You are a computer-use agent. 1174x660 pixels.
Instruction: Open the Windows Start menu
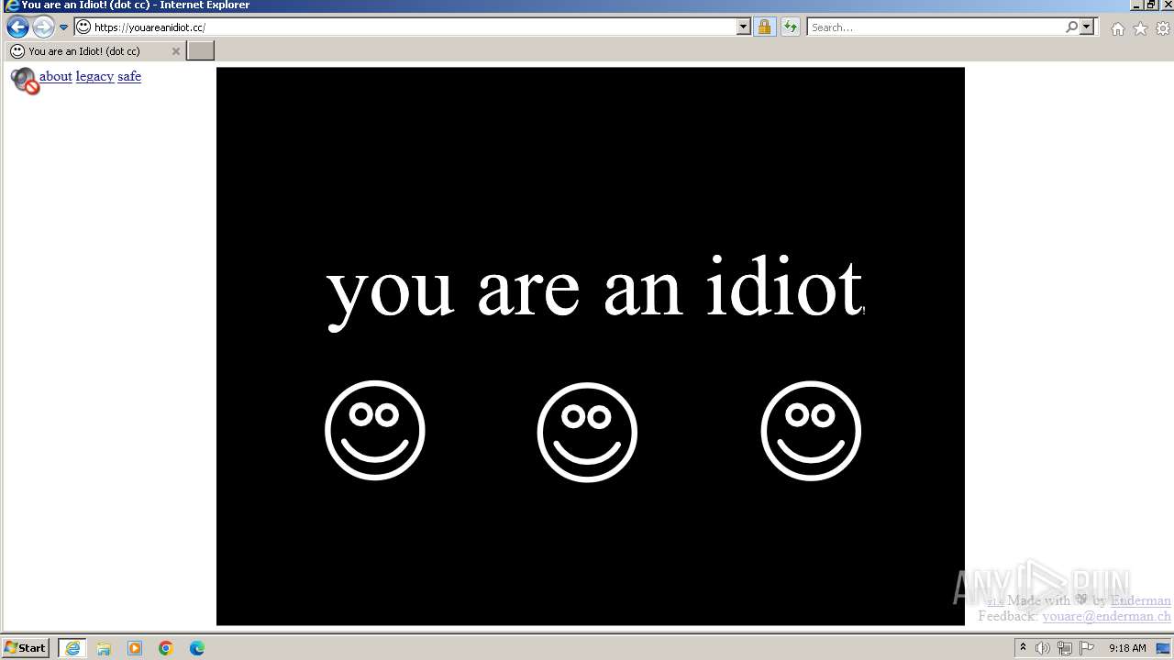[x=26, y=648]
